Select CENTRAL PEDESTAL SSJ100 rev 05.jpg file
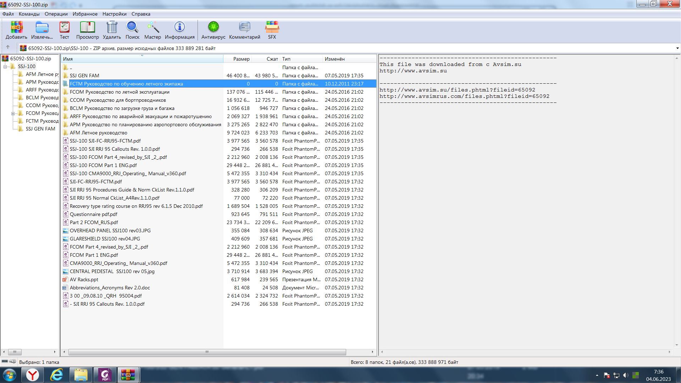Viewport: 681px width, 383px height. point(219,271)
